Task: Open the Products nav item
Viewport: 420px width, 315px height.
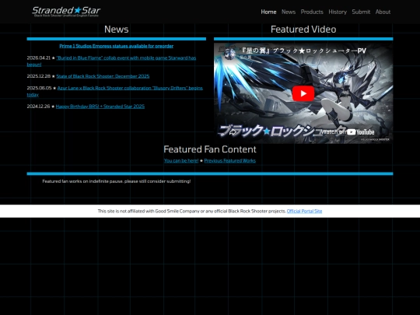Action: coord(312,12)
